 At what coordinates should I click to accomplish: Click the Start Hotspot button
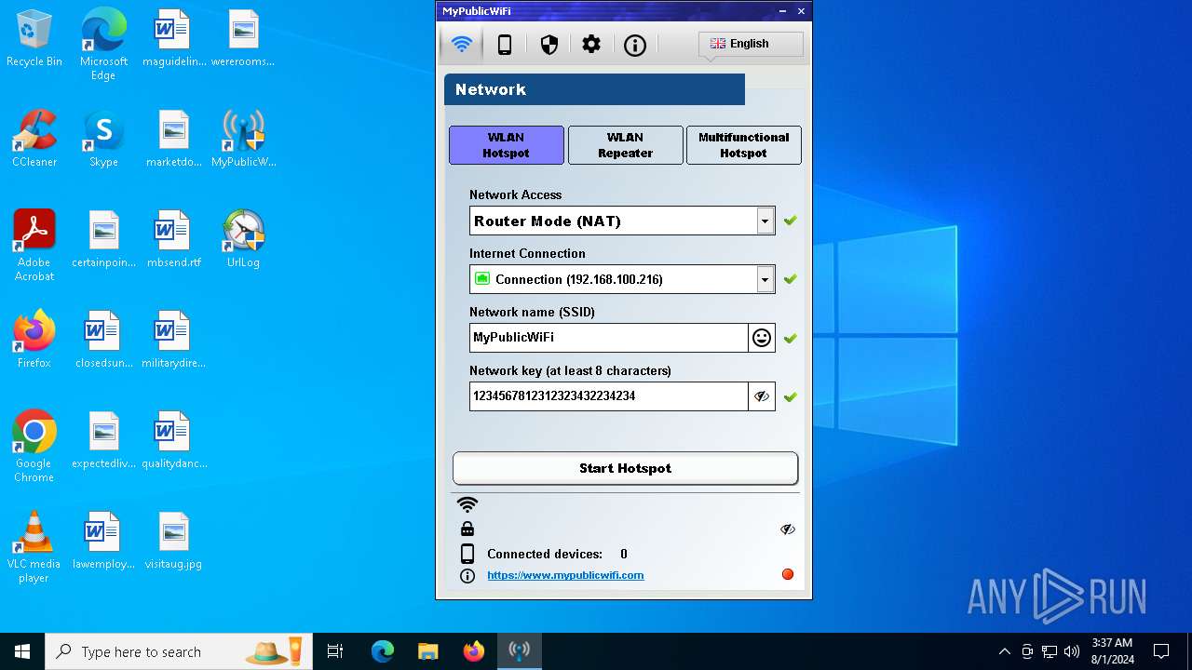(x=625, y=468)
